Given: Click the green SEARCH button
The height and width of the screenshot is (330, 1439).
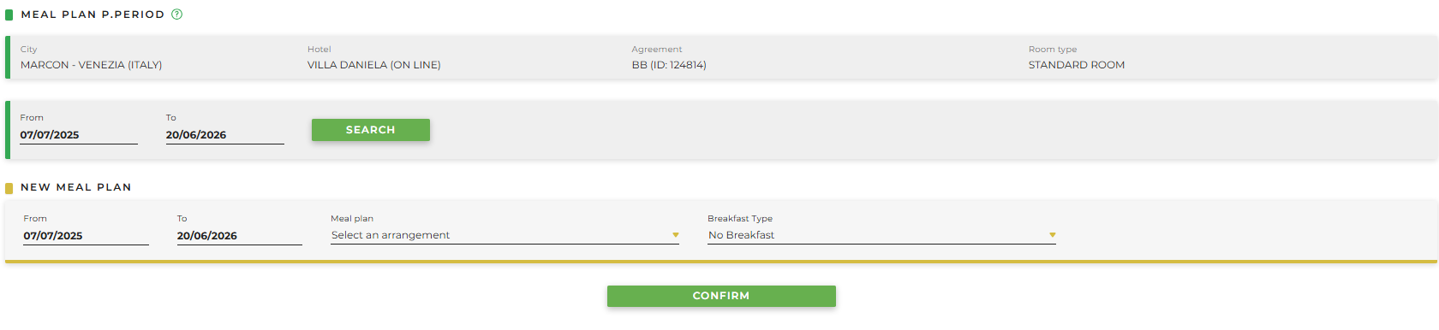Looking at the screenshot, I should 370,130.
